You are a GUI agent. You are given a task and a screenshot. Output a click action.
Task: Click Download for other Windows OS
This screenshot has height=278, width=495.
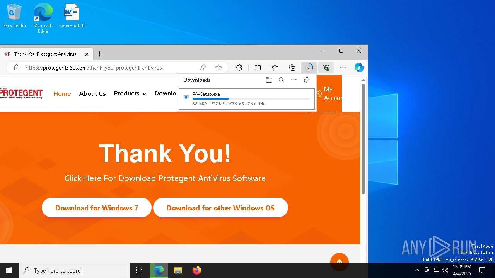pyautogui.click(x=220, y=208)
